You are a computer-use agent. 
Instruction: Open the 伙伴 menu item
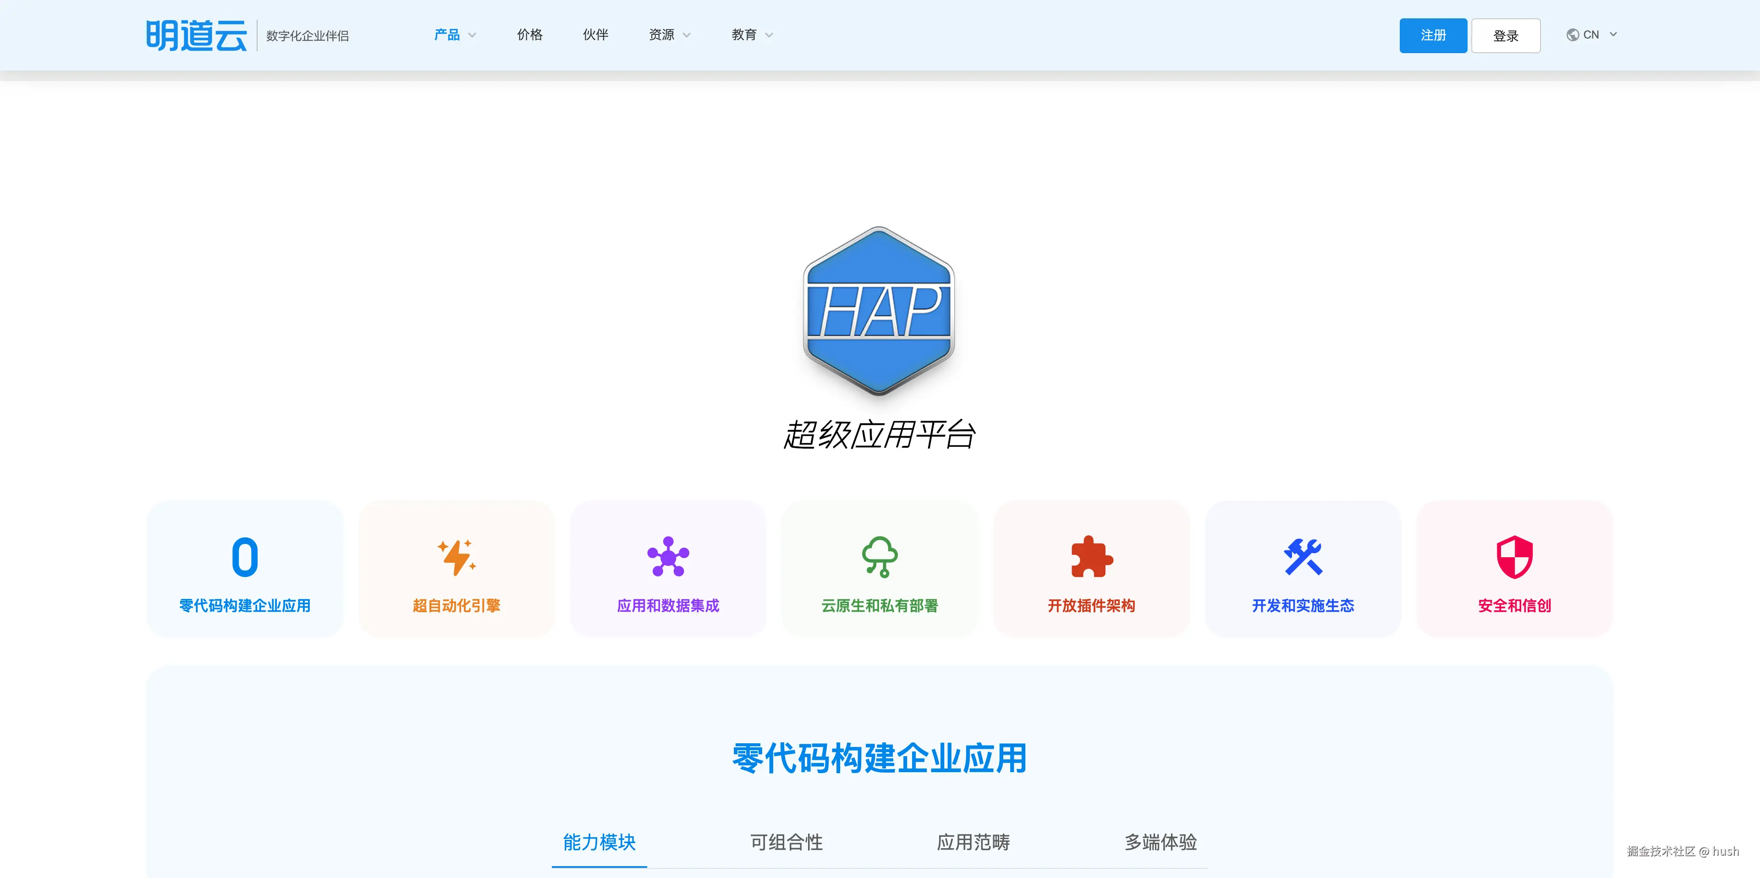(x=595, y=35)
